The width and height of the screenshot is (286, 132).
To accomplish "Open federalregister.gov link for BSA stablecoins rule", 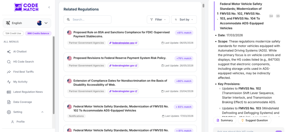I will [123, 43].
